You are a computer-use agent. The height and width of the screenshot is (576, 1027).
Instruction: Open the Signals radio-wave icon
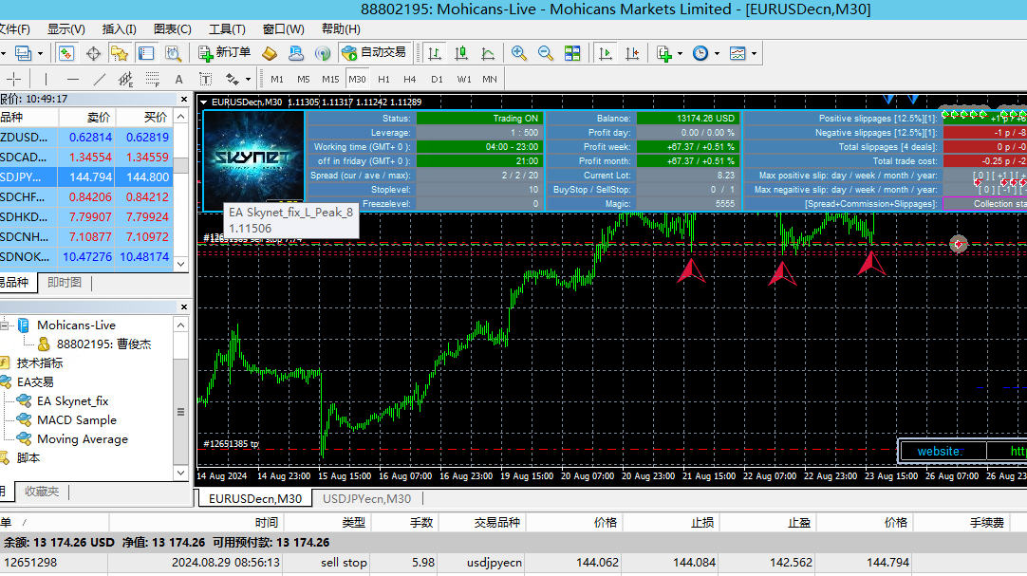coord(323,53)
